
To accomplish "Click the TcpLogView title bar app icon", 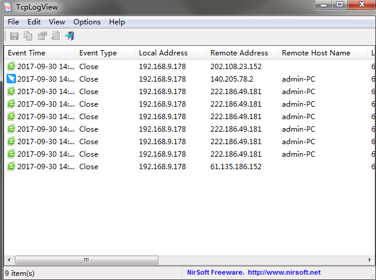I will (8, 7).
